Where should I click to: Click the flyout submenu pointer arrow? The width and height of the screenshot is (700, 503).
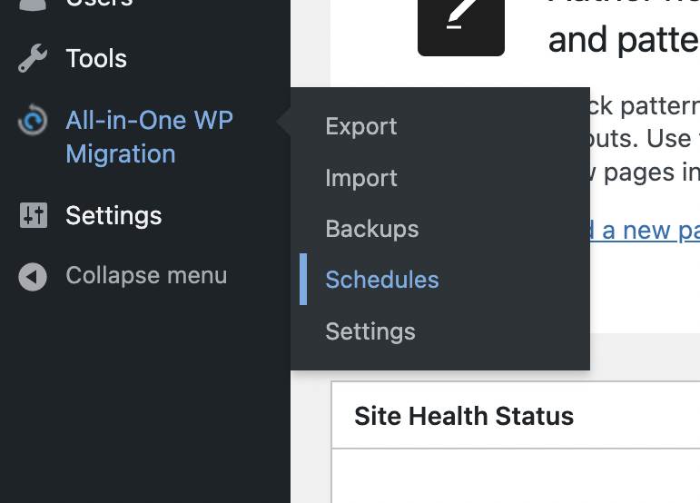pos(284,122)
